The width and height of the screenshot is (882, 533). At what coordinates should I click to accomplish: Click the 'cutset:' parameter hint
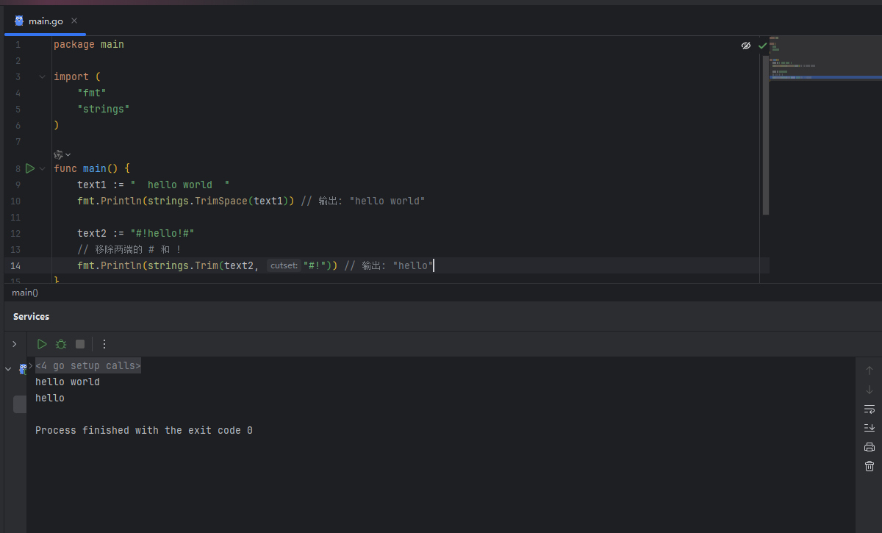tap(284, 265)
